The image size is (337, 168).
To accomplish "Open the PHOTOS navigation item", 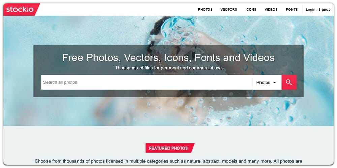I will (x=205, y=10).
